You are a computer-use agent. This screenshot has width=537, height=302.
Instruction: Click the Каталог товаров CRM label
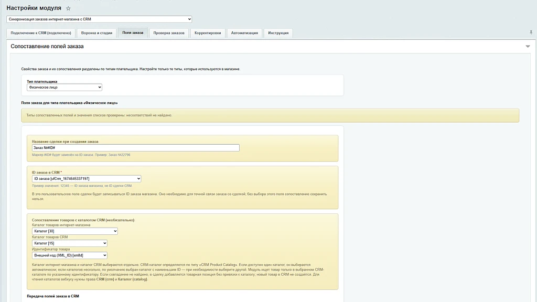50,237
